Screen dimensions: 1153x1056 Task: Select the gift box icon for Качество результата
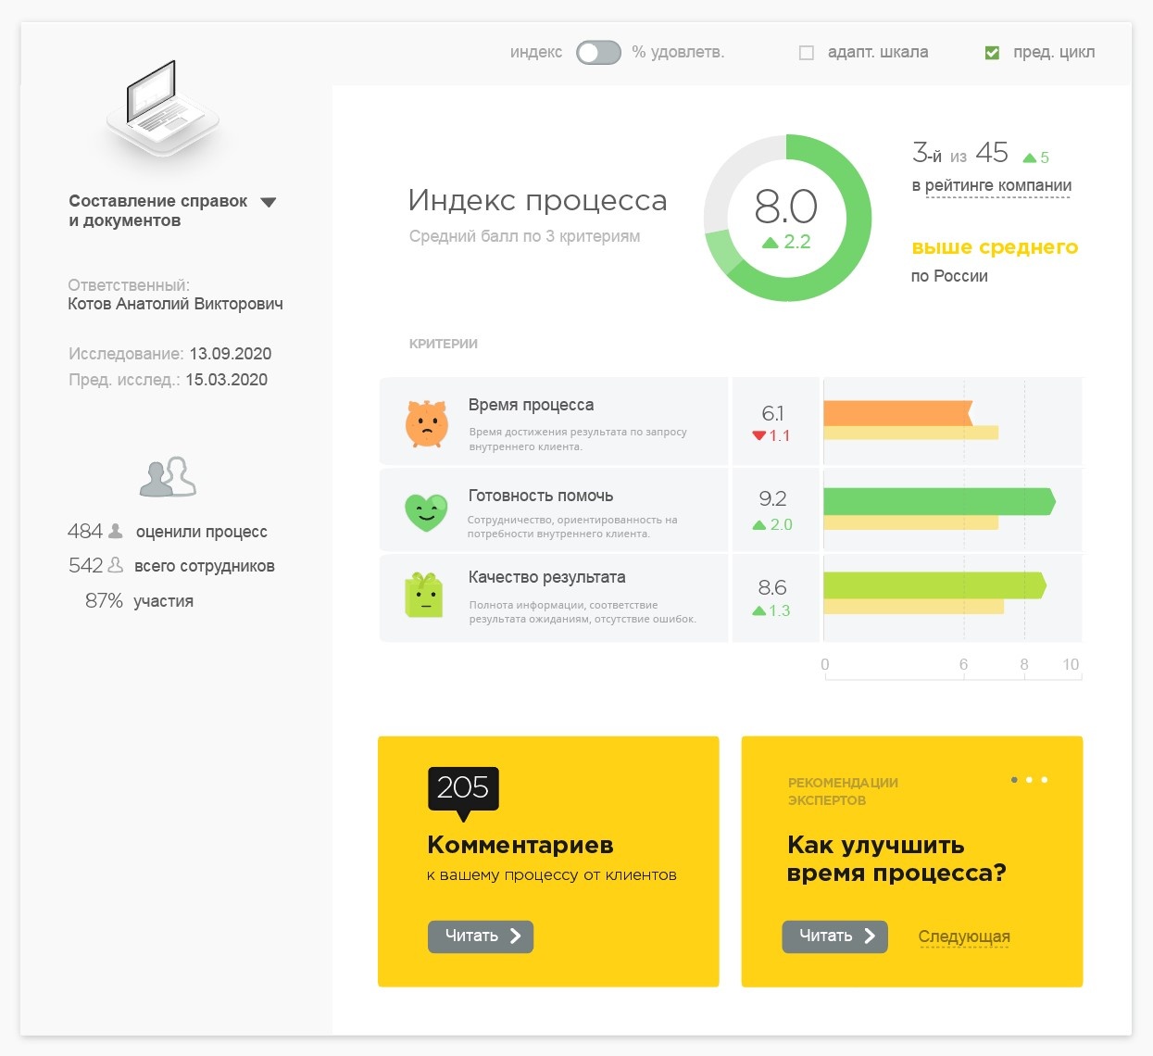424,596
